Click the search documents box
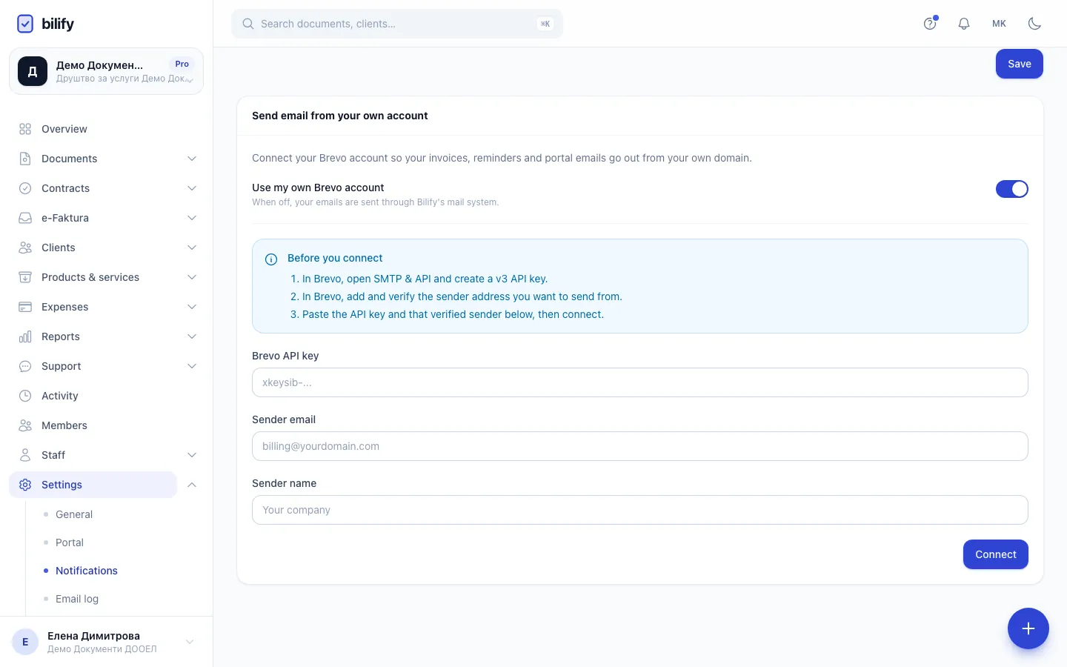 click(397, 24)
